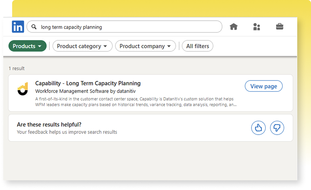Open the Jobs briefcase icon
This screenshot has height=190, width=311.
(279, 27)
